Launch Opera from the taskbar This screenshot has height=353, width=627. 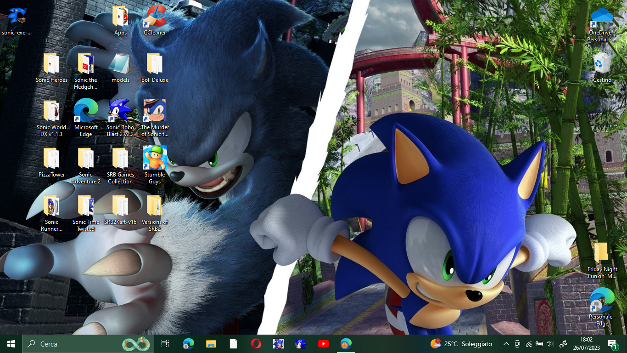[256, 344]
